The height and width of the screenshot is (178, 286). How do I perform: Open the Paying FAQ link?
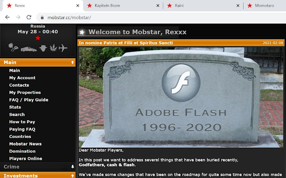22,129
